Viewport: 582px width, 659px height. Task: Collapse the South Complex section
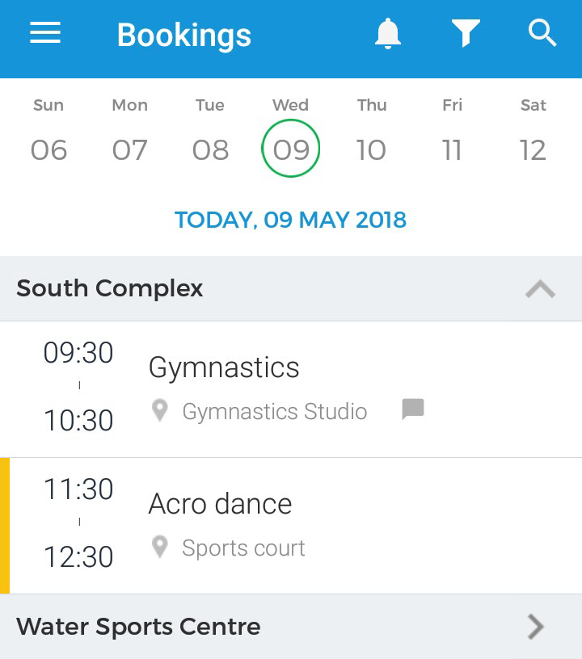tap(540, 289)
